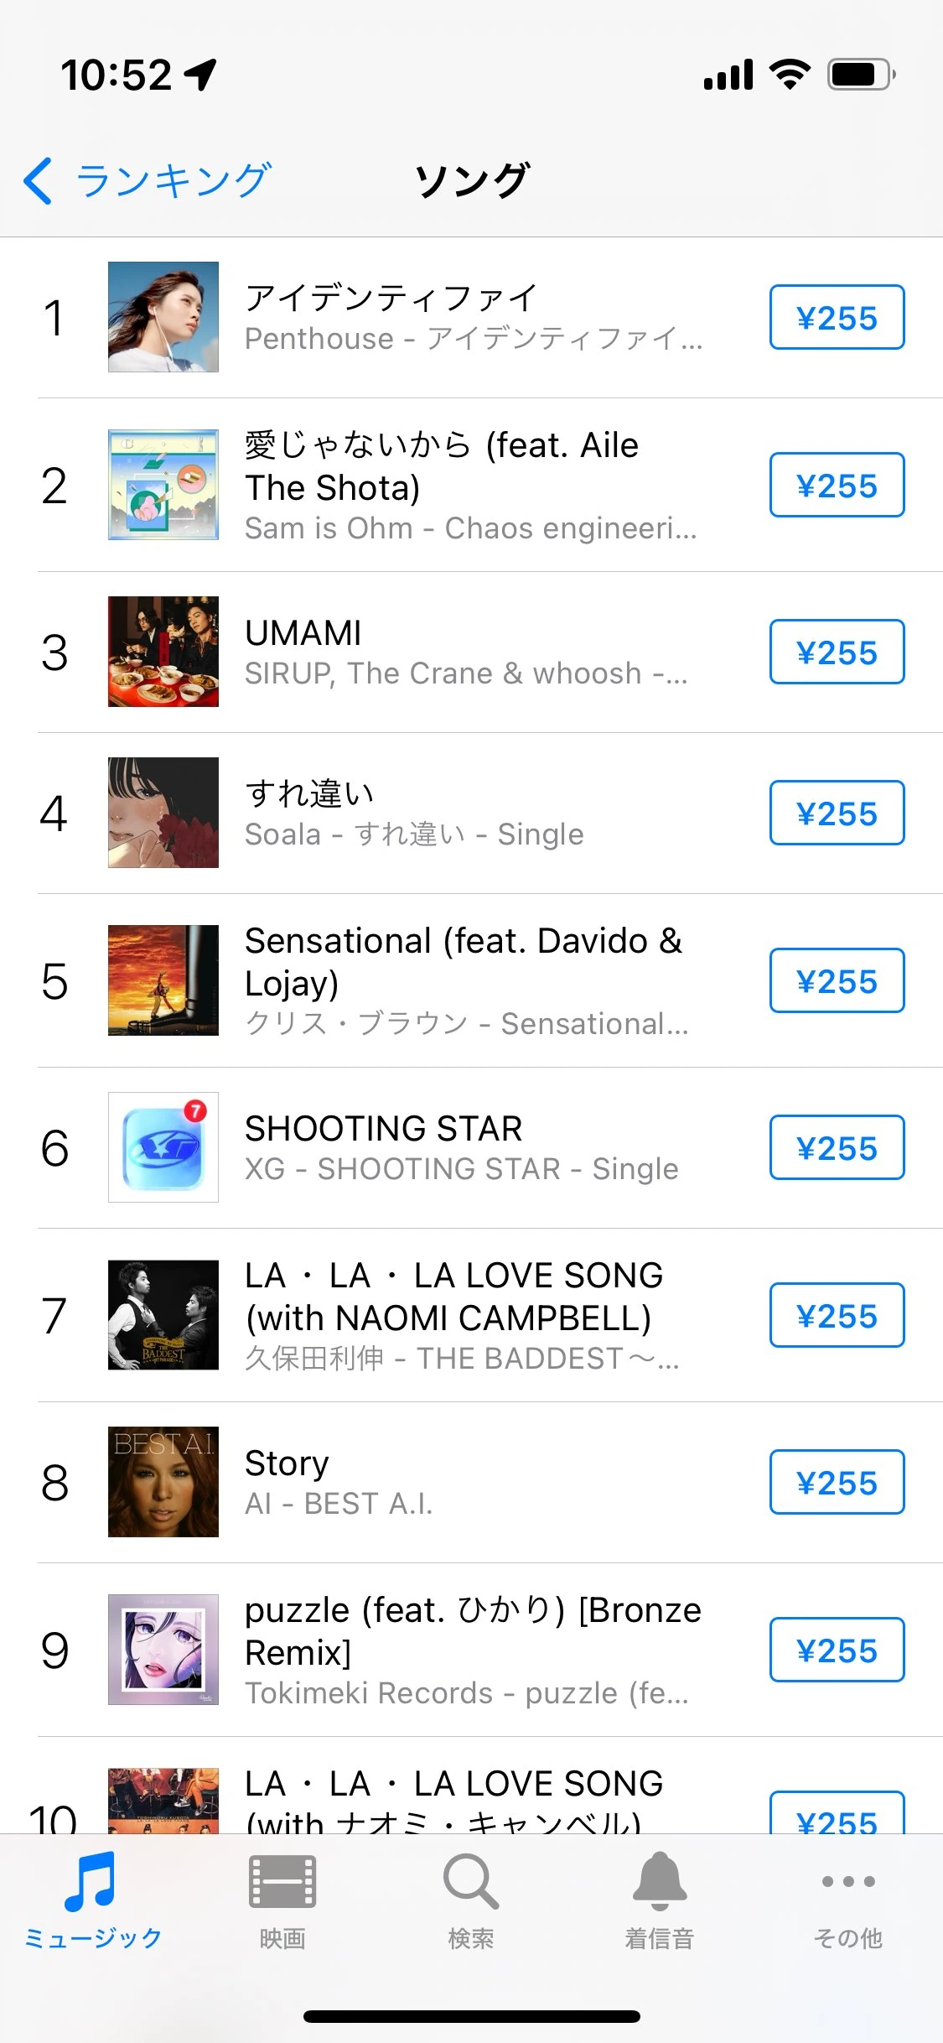The height and width of the screenshot is (2043, 943).
Task: Open the アイデンティファイ album artwork
Action: coord(163,317)
